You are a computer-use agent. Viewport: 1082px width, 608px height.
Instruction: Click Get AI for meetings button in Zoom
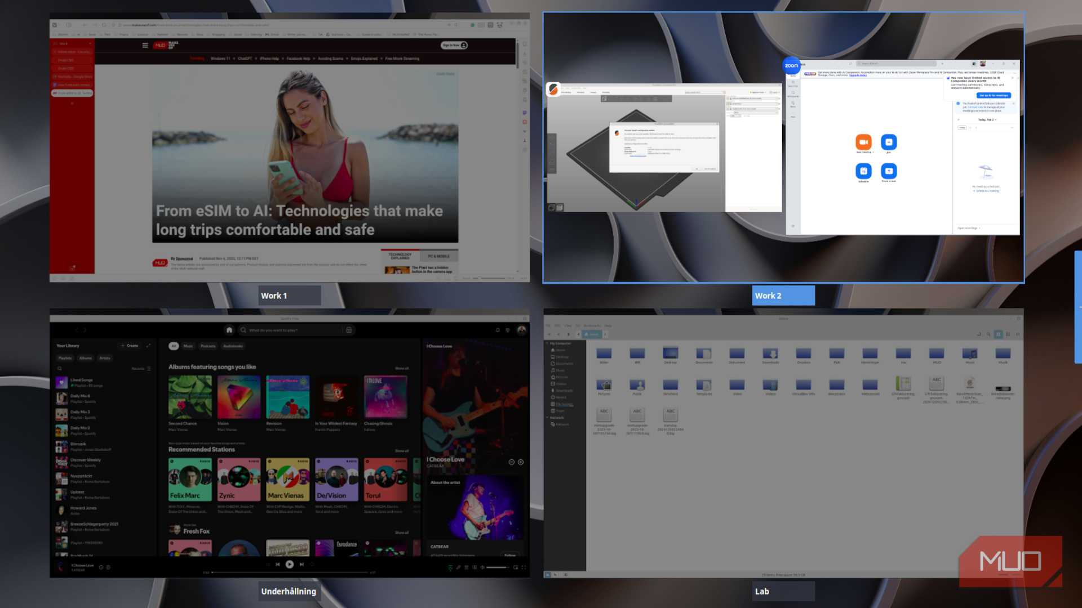point(994,96)
